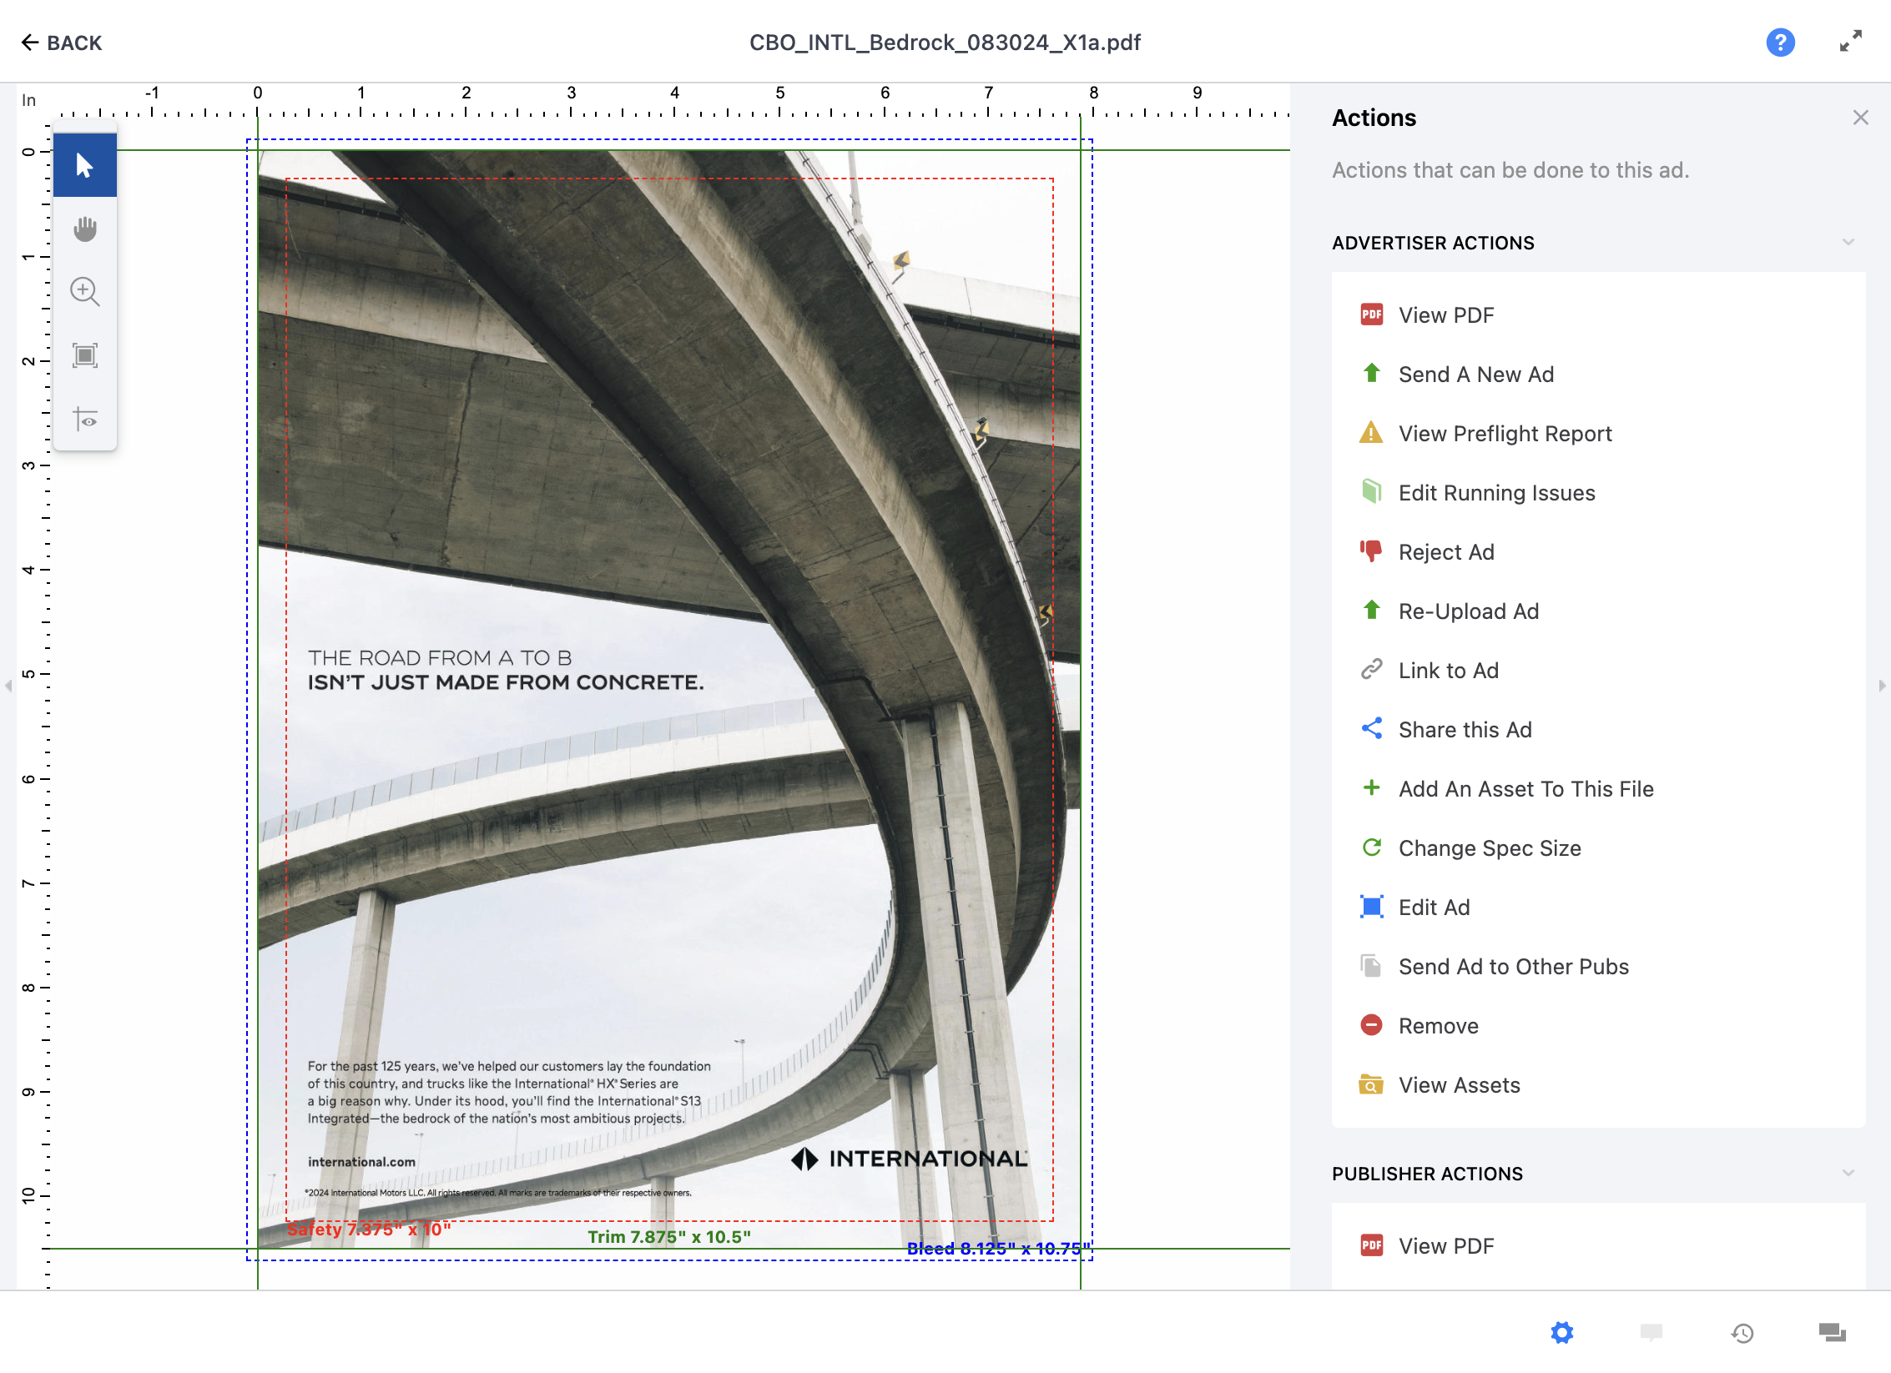Click the fit-to-screen frame tool
This screenshot has width=1891, height=1373.
tap(84, 355)
